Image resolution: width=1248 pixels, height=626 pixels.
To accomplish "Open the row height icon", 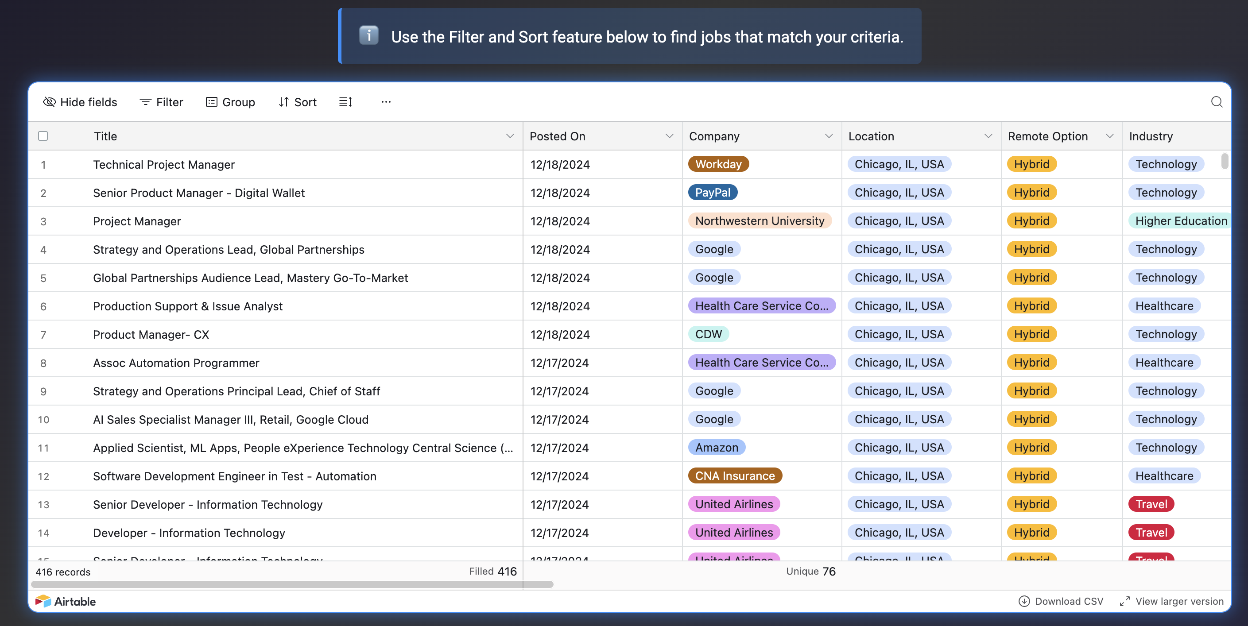I will pos(345,102).
